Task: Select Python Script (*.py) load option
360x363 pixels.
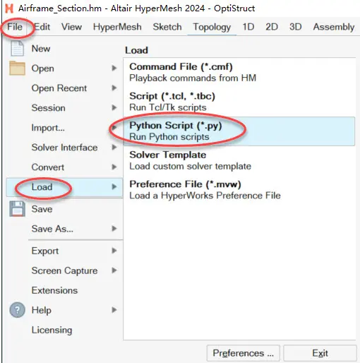Action: (239, 131)
